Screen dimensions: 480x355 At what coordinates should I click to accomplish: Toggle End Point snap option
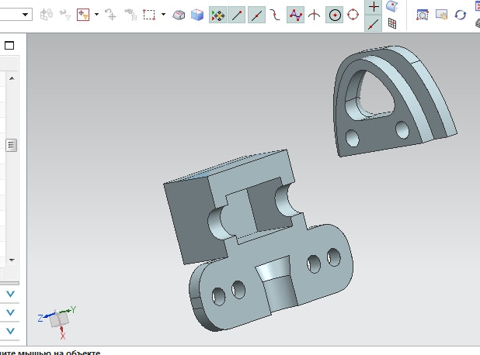click(x=238, y=15)
